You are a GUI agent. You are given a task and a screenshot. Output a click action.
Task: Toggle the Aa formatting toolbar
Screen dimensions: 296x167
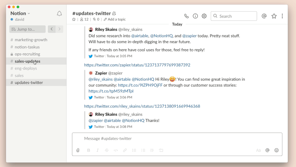pos(258,150)
